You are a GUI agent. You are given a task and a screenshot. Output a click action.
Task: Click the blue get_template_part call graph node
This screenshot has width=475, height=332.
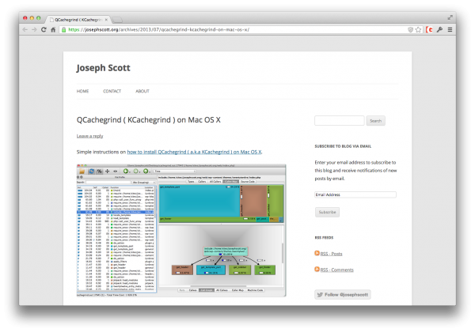(211, 270)
